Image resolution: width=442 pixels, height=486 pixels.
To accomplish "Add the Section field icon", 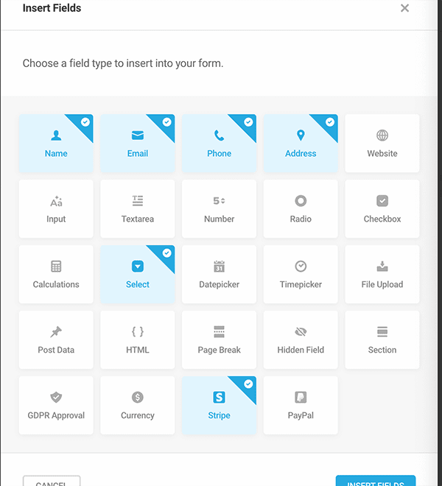I will [x=382, y=331].
